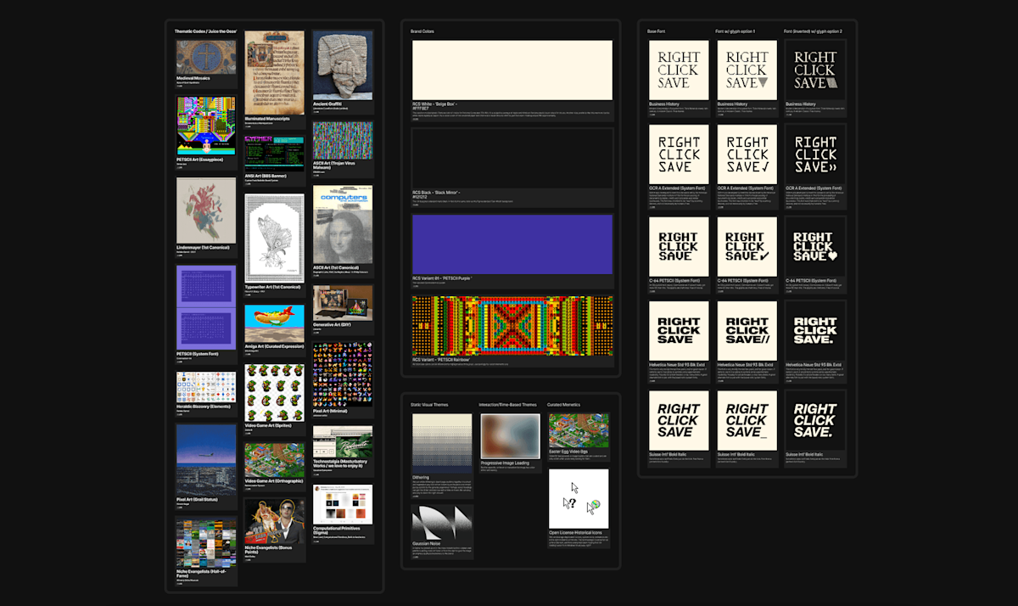Screen dimensions: 1018x606
Task: Open the PETSCII Art (Essaypiece) image
Action: (x=206, y=126)
